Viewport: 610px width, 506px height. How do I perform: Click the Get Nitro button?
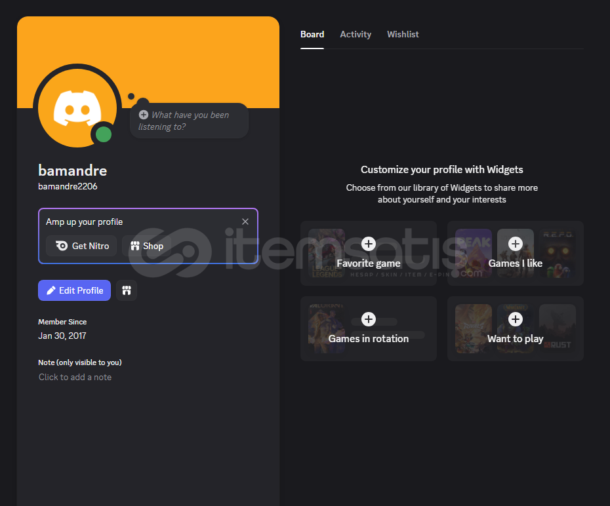tap(82, 246)
